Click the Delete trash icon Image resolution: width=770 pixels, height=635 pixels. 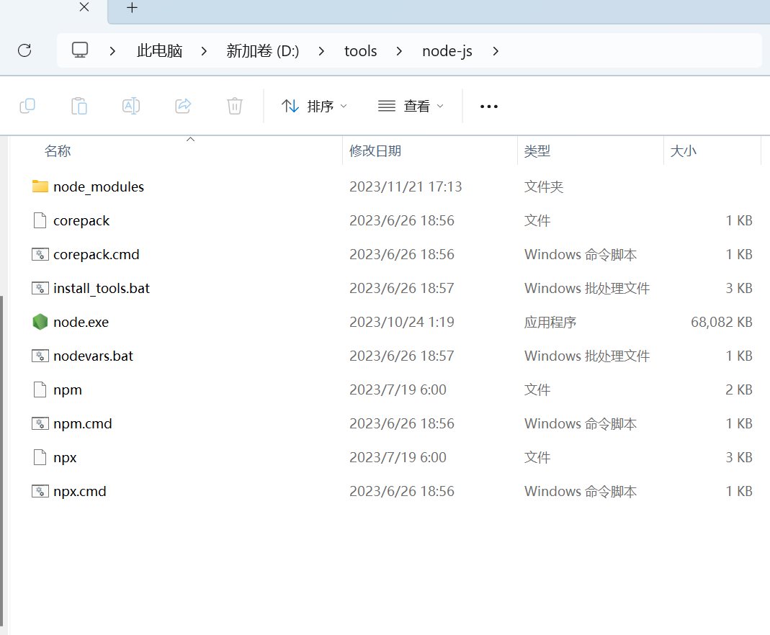point(235,106)
